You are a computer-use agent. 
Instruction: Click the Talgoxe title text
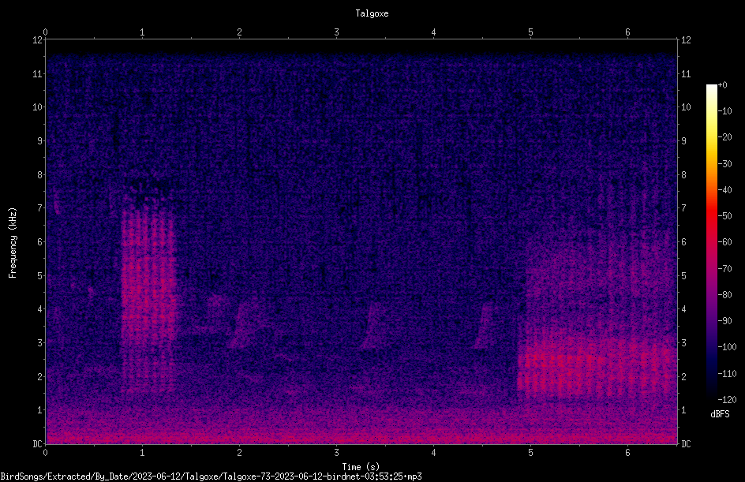tap(372, 13)
